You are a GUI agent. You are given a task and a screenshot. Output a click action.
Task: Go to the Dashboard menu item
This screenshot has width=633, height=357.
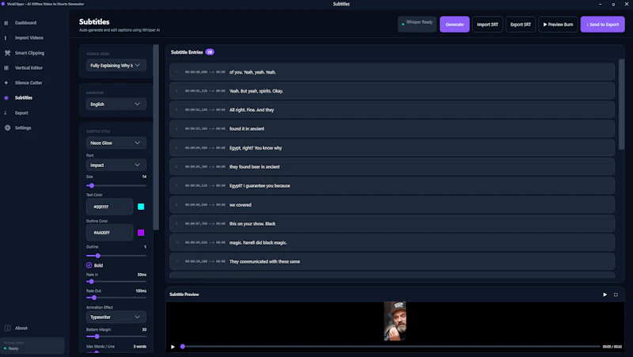[x=25, y=23]
